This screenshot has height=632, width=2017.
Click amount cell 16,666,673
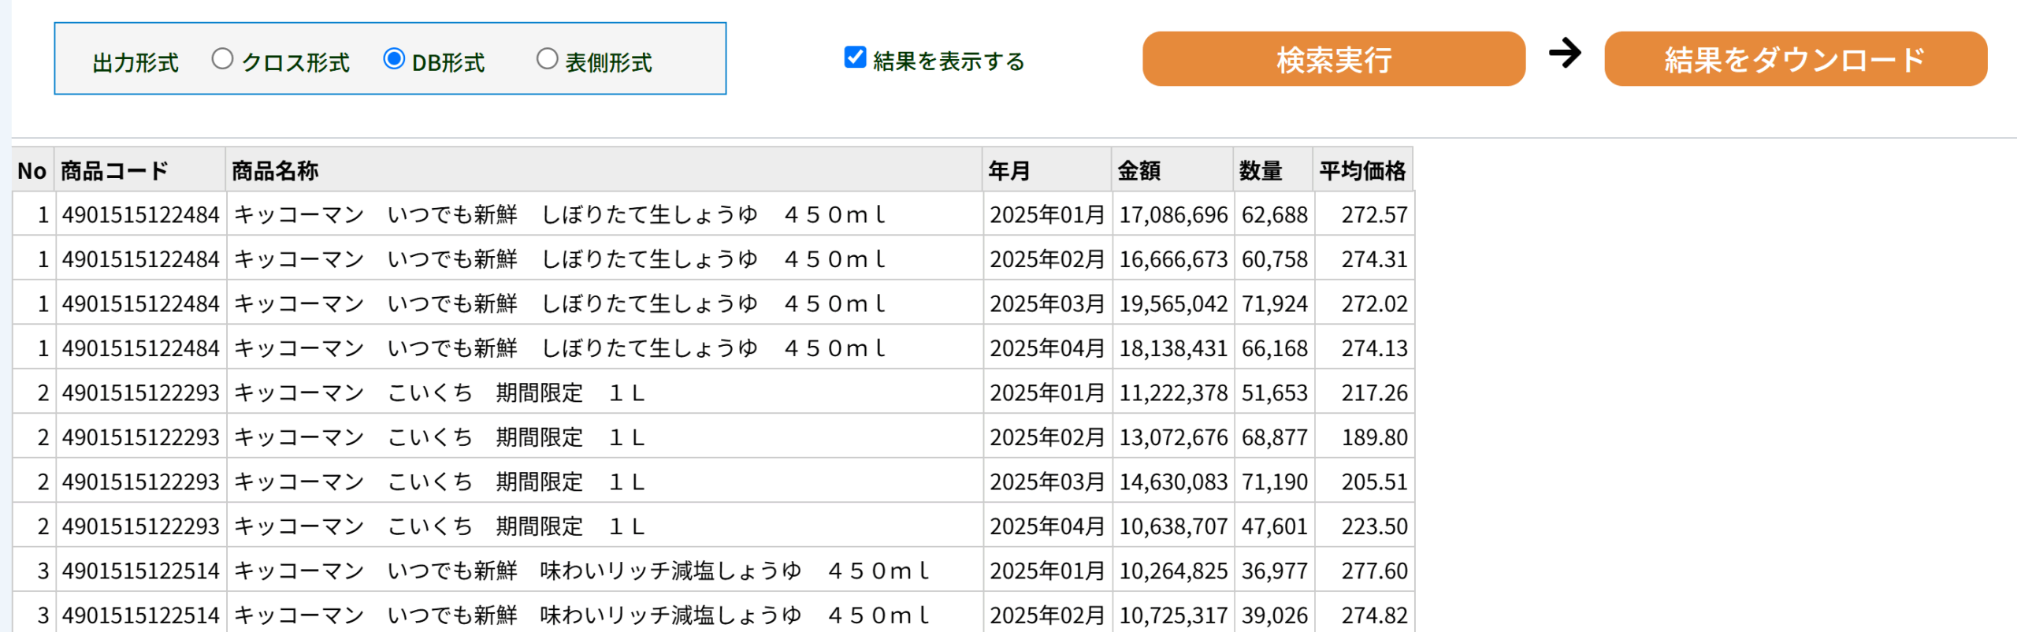click(x=1173, y=259)
